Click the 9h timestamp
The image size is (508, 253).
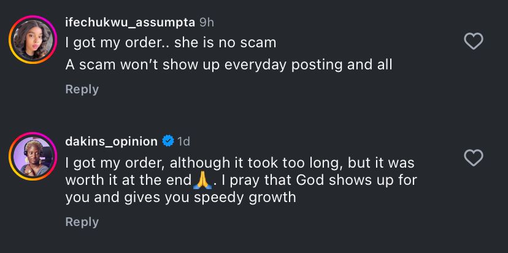(206, 21)
